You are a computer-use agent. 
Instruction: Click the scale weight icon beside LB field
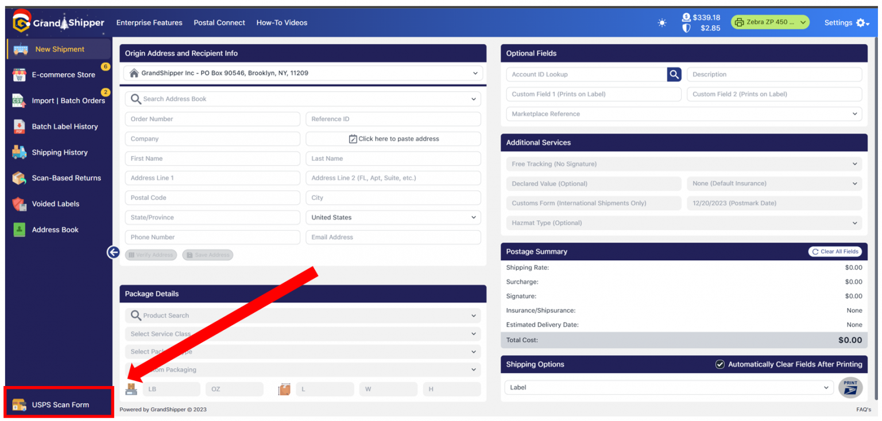131,389
